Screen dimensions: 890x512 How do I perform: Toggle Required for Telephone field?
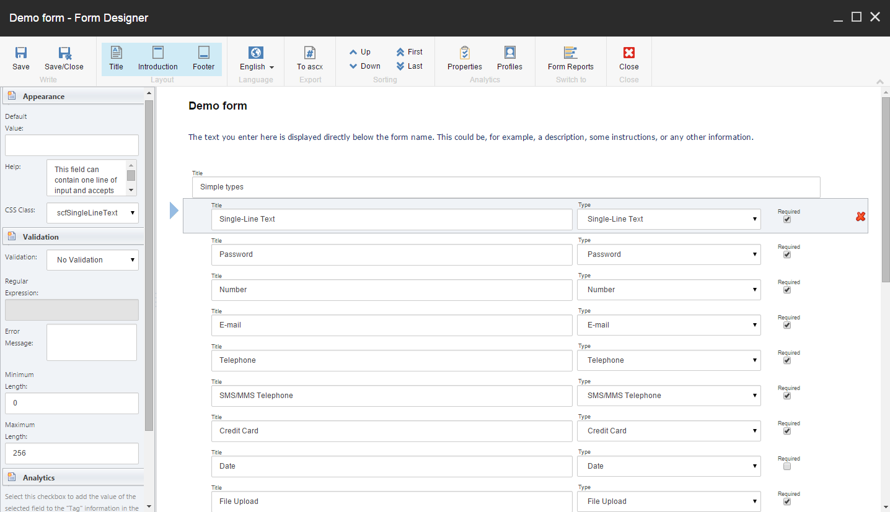tap(787, 360)
